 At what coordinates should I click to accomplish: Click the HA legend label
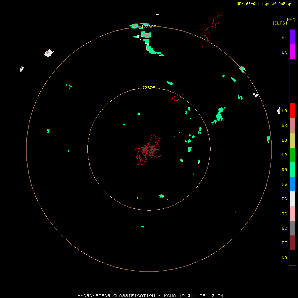click(x=284, y=111)
